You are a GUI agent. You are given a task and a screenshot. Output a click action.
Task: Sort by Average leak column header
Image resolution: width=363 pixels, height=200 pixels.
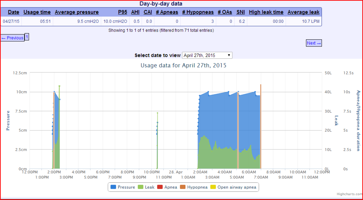click(x=303, y=12)
